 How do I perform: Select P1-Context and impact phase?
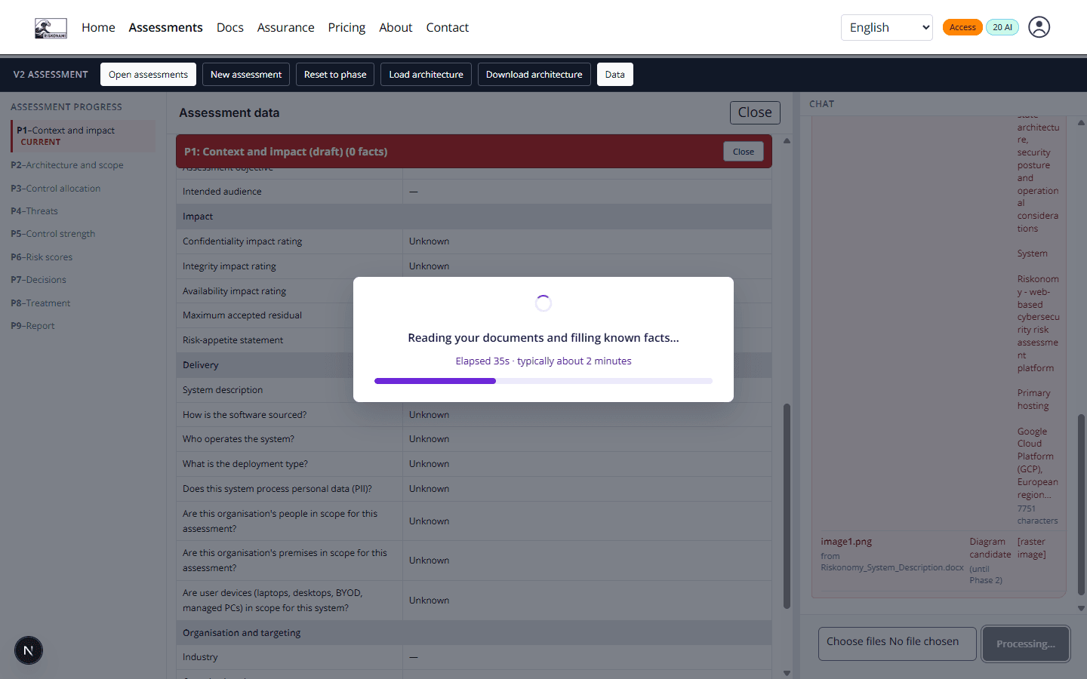pyautogui.click(x=83, y=136)
